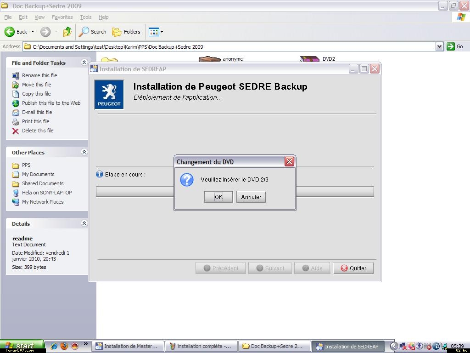Click the question mark icon in the dialog
This screenshot has height=353, width=470.
tap(187, 180)
